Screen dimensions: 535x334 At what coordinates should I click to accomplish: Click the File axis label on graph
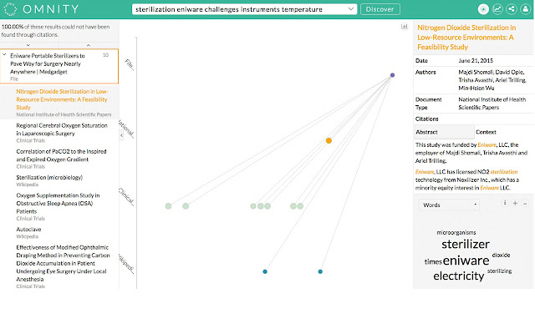click(x=130, y=64)
